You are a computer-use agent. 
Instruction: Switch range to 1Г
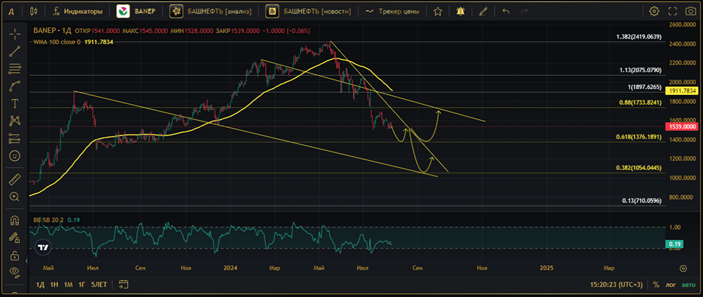pos(82,284)
